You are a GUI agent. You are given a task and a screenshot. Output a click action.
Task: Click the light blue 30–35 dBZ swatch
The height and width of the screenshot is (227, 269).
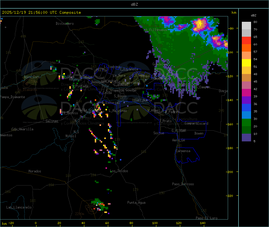(x=246, y=115)
